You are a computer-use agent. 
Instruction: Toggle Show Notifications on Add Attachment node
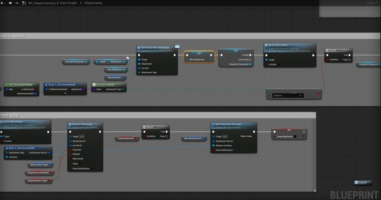[235, 150]
